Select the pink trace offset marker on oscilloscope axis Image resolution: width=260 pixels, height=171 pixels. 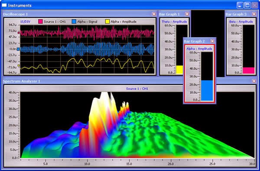coord(19,33)
